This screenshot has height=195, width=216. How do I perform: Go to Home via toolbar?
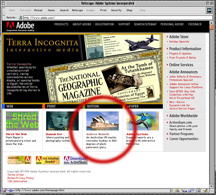(51, 10)
